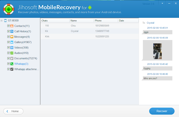Go back with the Home button
The height and width of the screenshot is (117, 179).
coord(13,111)
